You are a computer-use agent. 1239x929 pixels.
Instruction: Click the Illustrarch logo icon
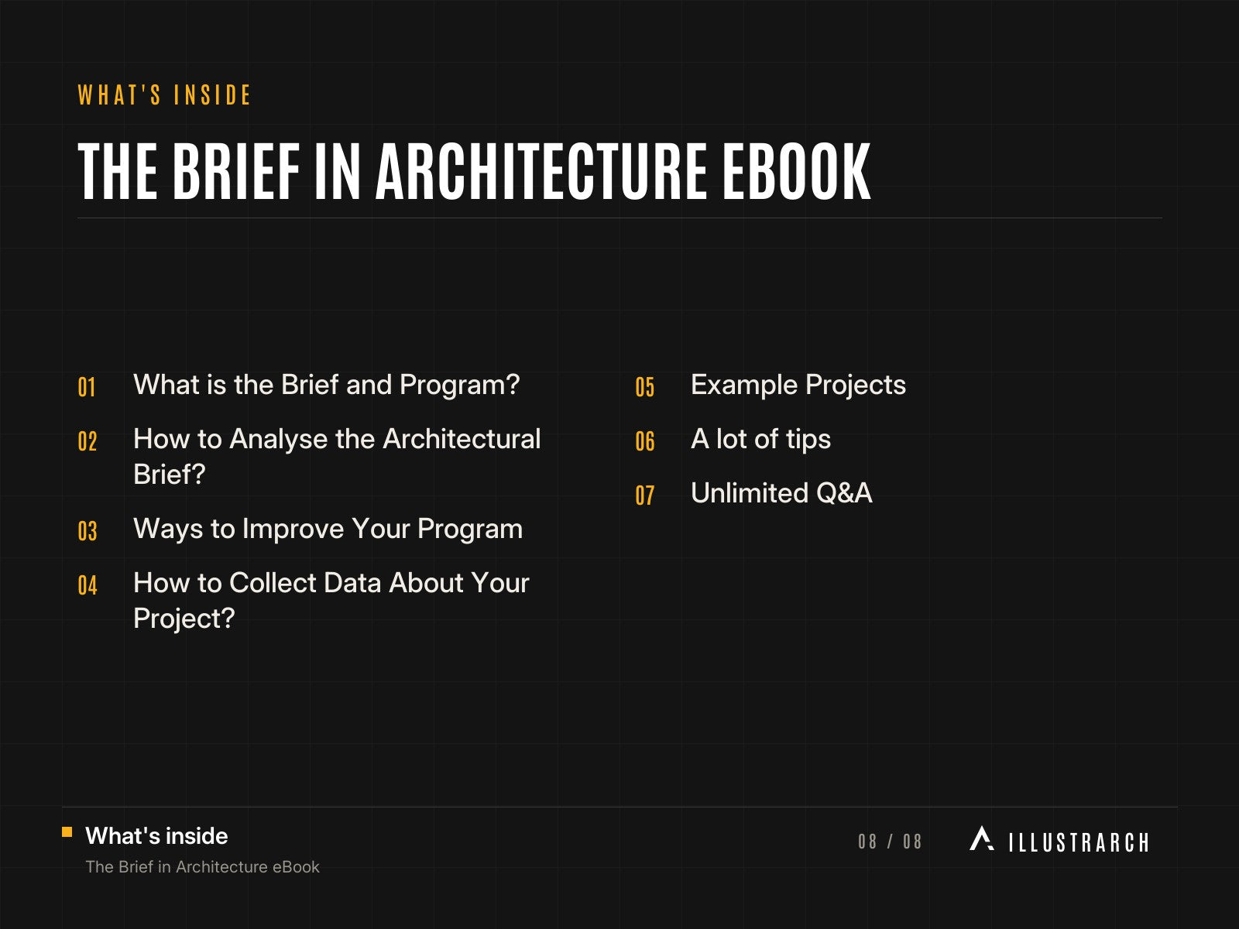(x=982, y=838)
